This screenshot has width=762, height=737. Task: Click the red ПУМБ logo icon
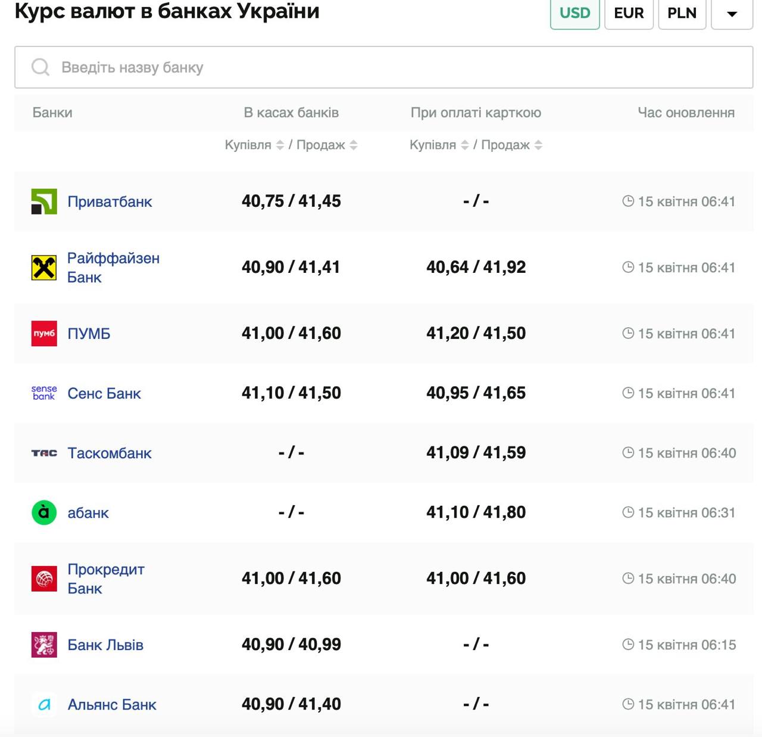(x=44, y=334)
